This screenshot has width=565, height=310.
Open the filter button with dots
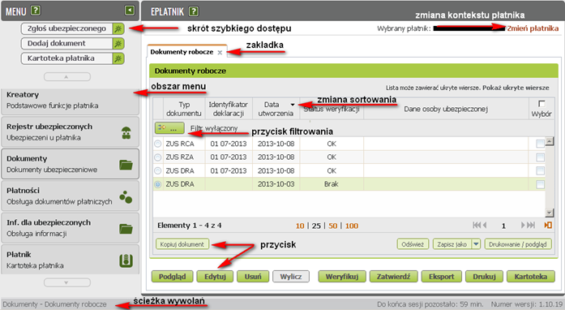coord(169,127)
